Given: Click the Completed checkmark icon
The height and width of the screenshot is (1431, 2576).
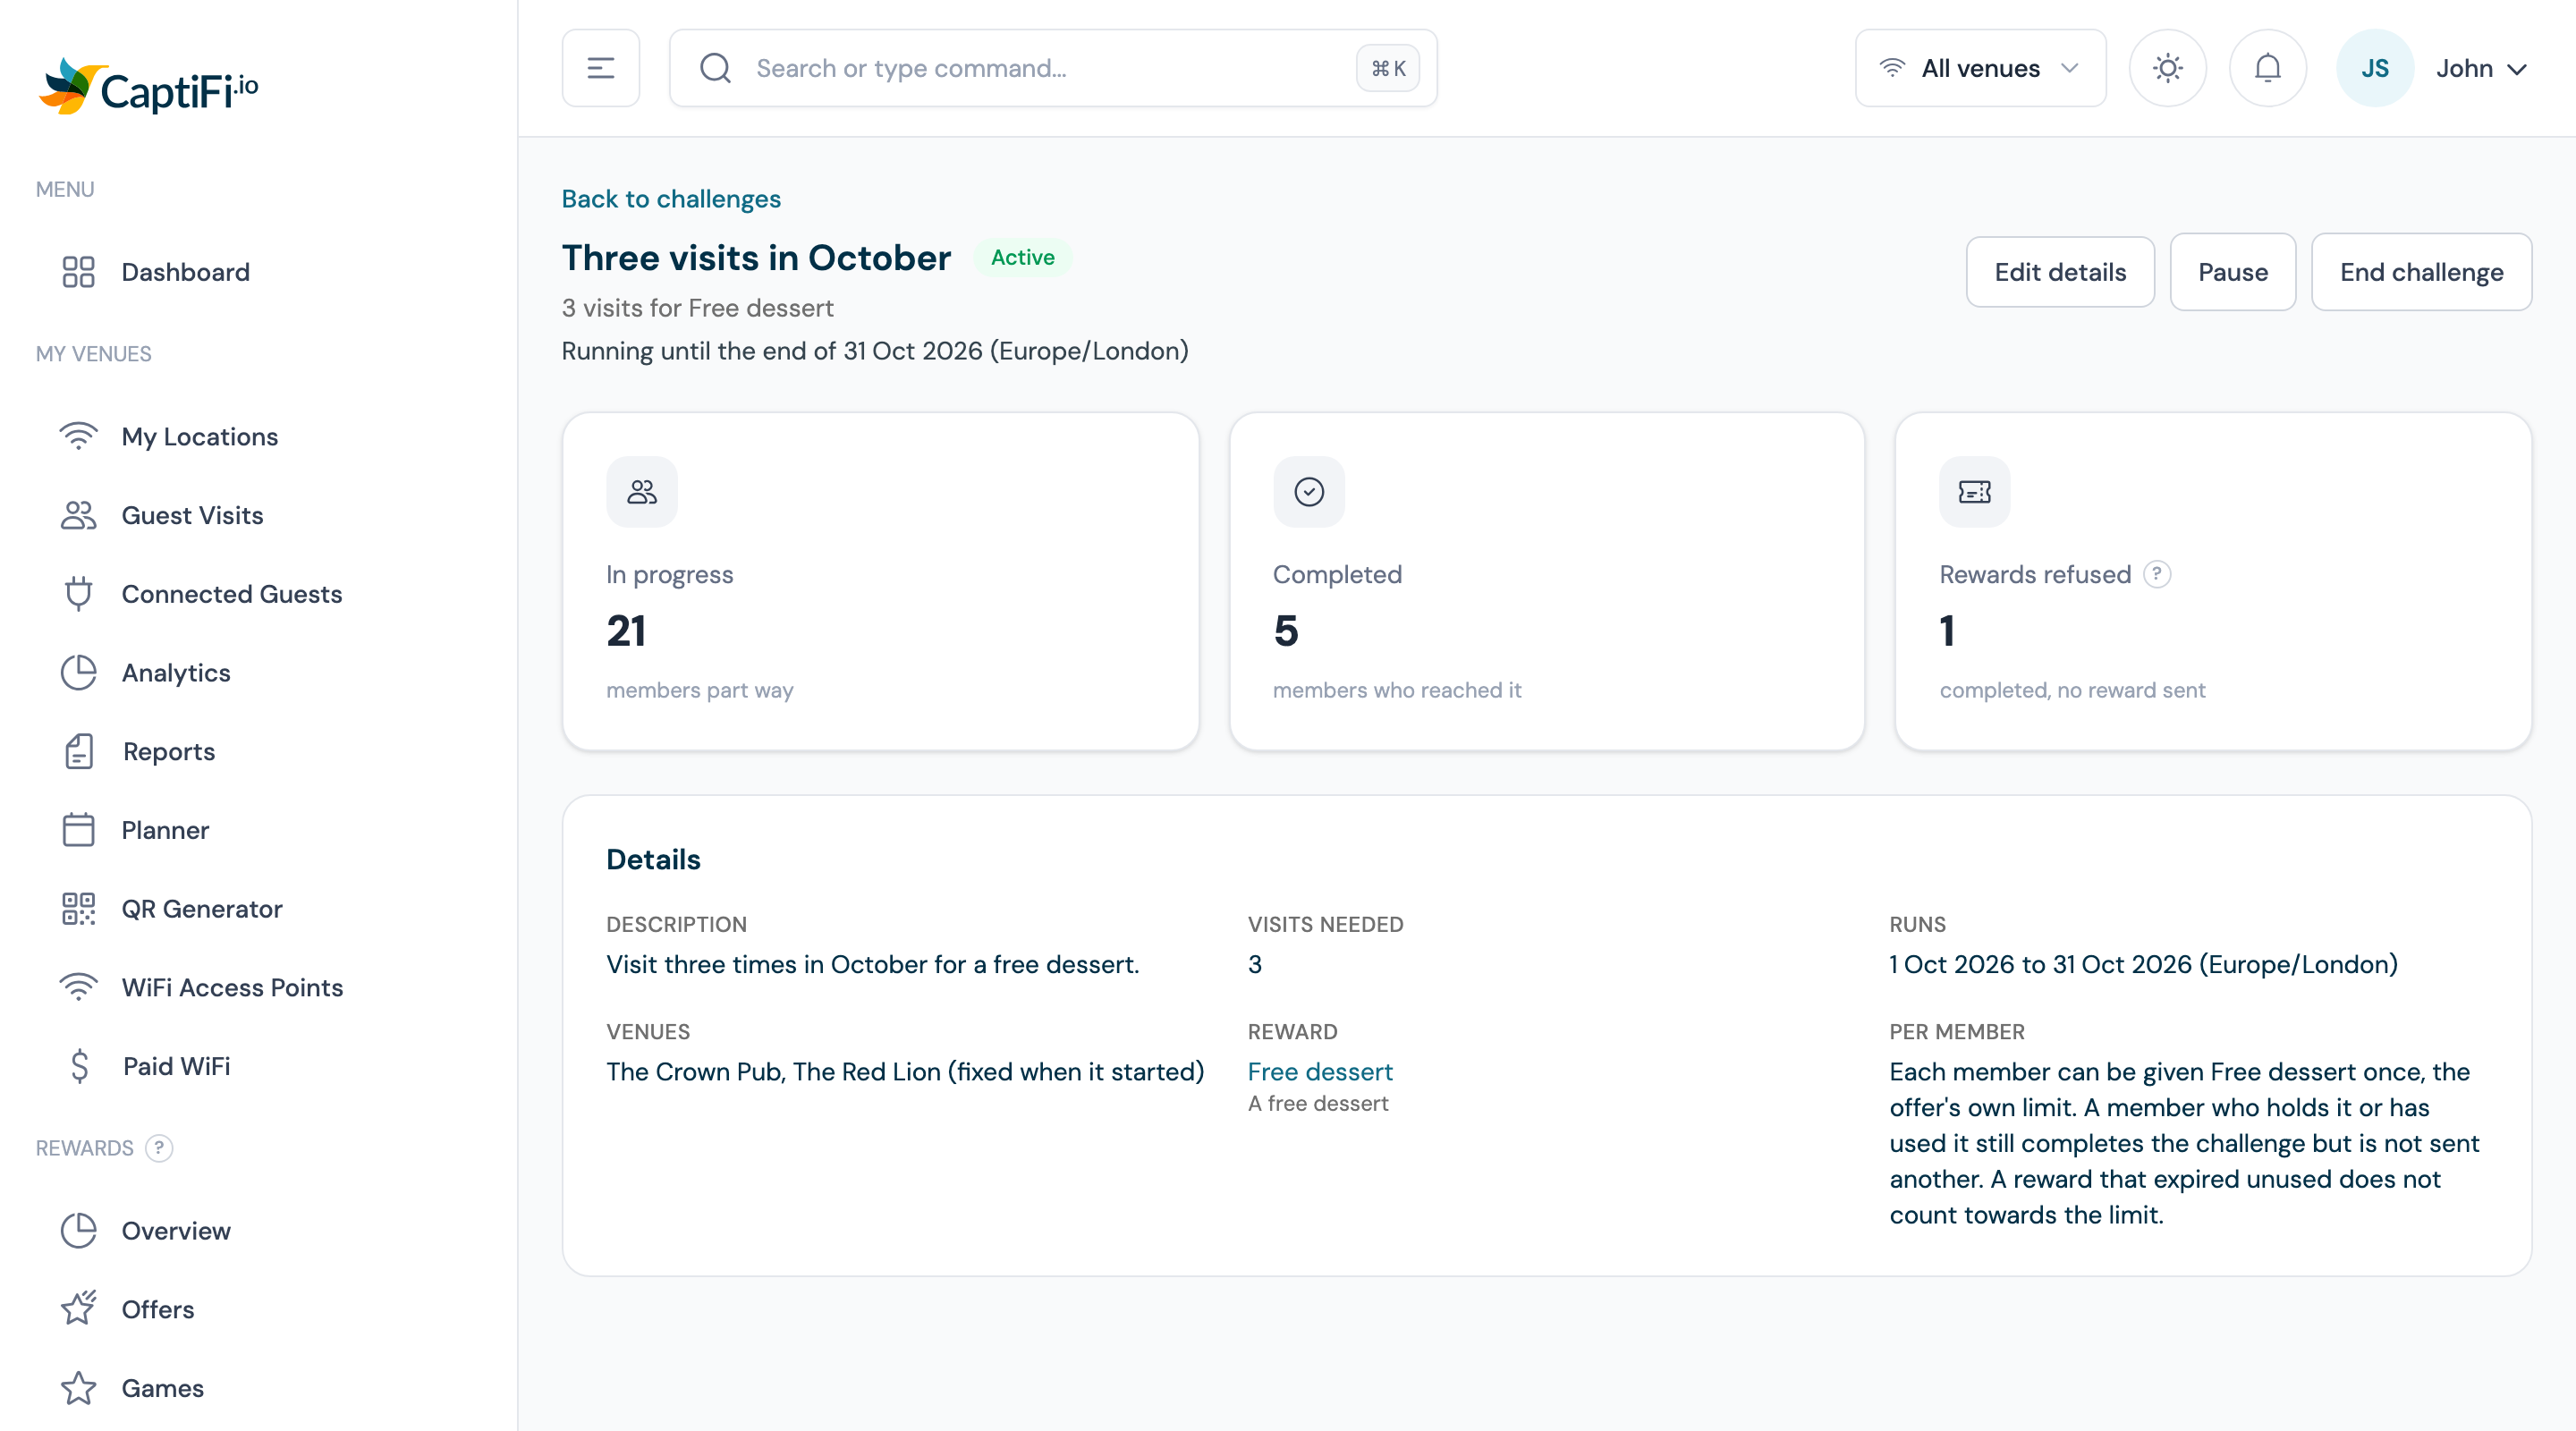Looking at the screenshot, I should click(x=1308, y=492).
